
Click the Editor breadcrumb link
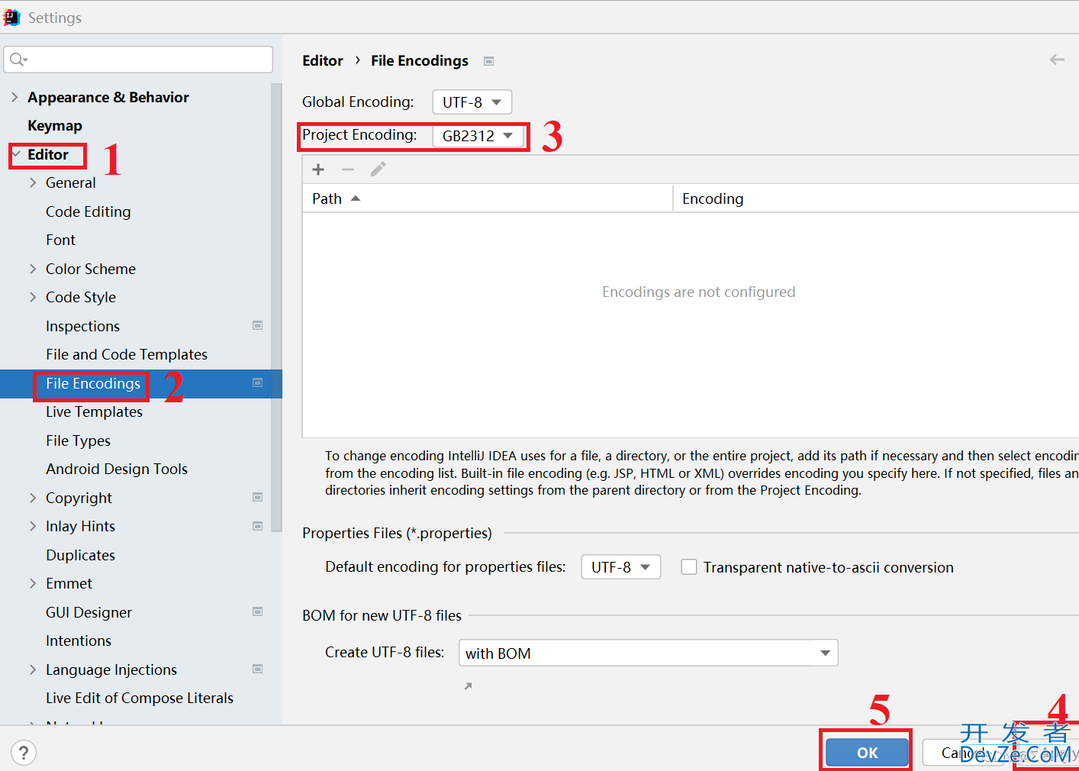(322, 61)
